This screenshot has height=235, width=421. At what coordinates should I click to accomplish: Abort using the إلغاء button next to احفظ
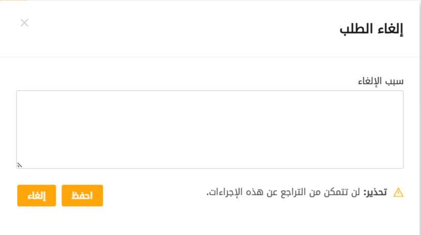coord(36,196)
